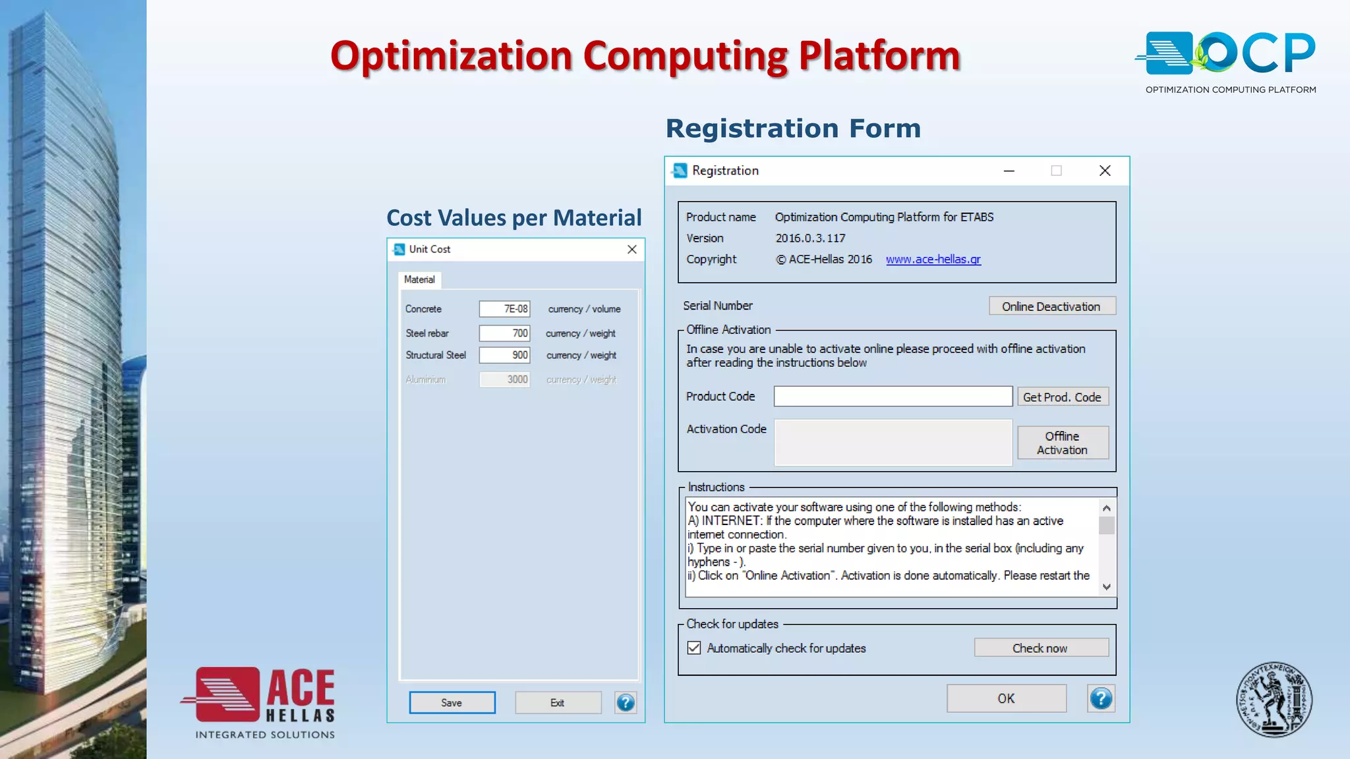The width and height of the screenshot is (1350, 759).
Task: Click the disabled maximize button in Registration
Action: point(1056,171)
